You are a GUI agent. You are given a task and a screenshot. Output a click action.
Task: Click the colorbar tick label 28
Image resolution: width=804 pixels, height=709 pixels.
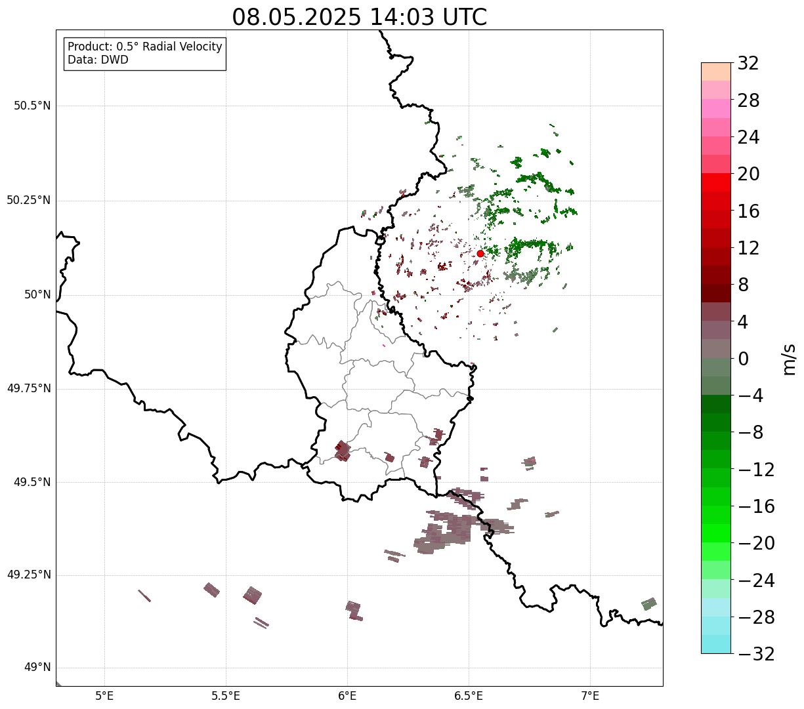pyautogui.click(x=748, y=101)
